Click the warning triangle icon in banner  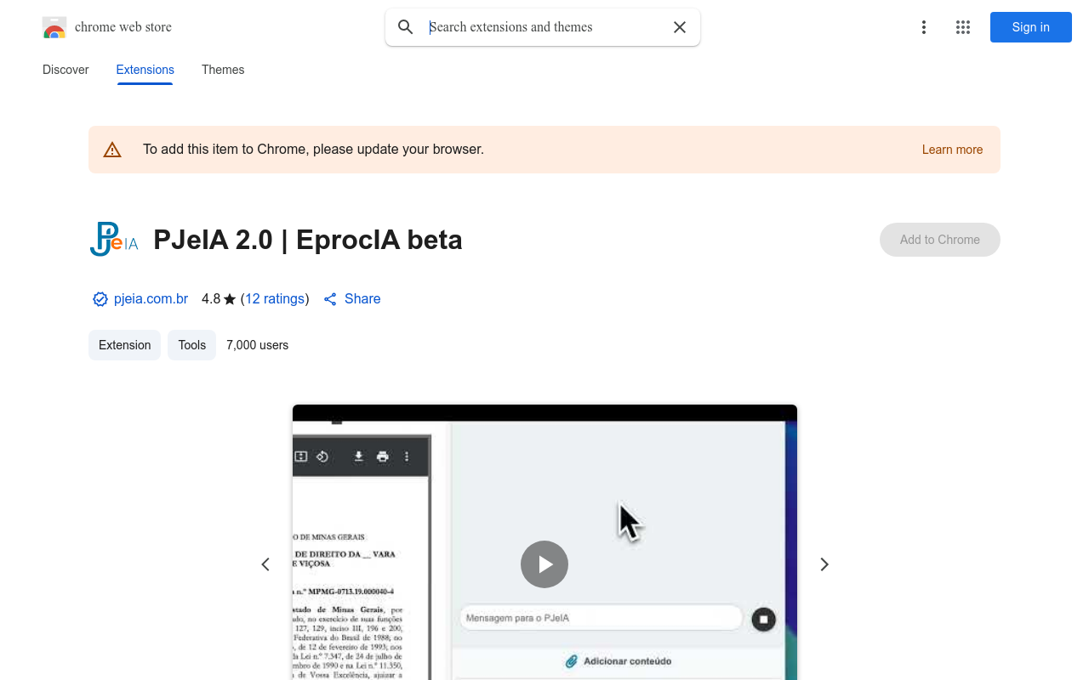tap(112, 150)
